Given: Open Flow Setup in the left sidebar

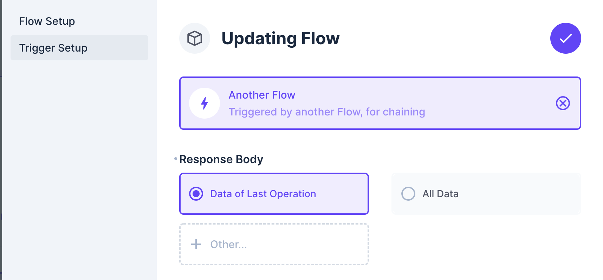Looking at the screenshot, I should pyautogui.click(x=47, y=21).
